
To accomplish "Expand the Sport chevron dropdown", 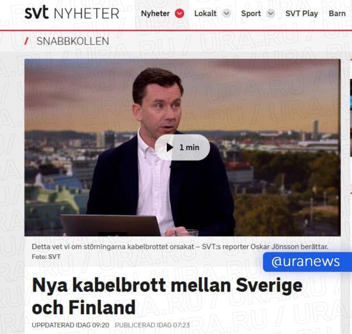I will 271,14.
